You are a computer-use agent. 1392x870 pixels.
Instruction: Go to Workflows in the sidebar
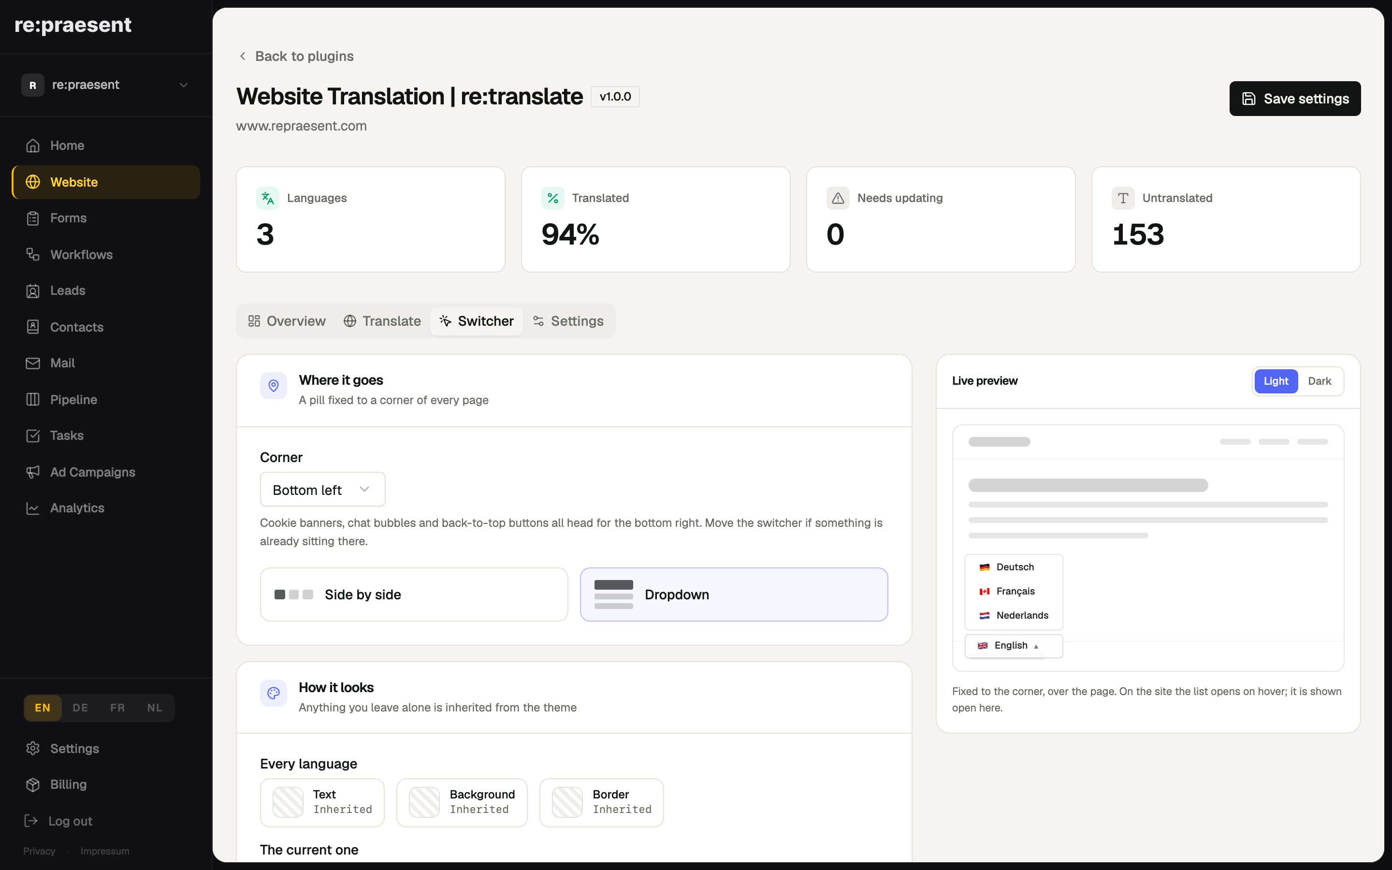[106, 254]
